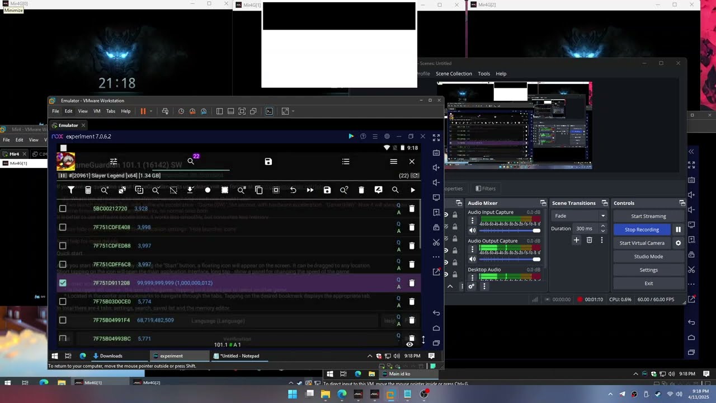Viewport: 716px width, 403px height.
Task: Open VMware Tabs menu
Action: pyautogui.click(x=111, y=111)
